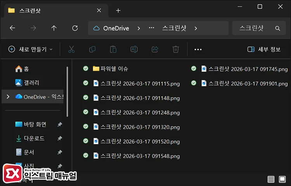
Task: Click the navigation pane vertical scrollbar
Action: (67, 92)
